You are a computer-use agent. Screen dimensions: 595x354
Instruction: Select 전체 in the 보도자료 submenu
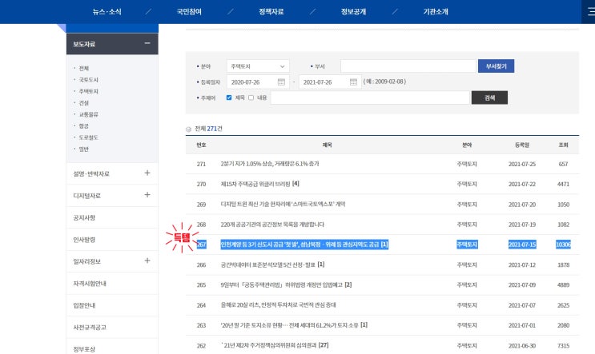point(84,68)
